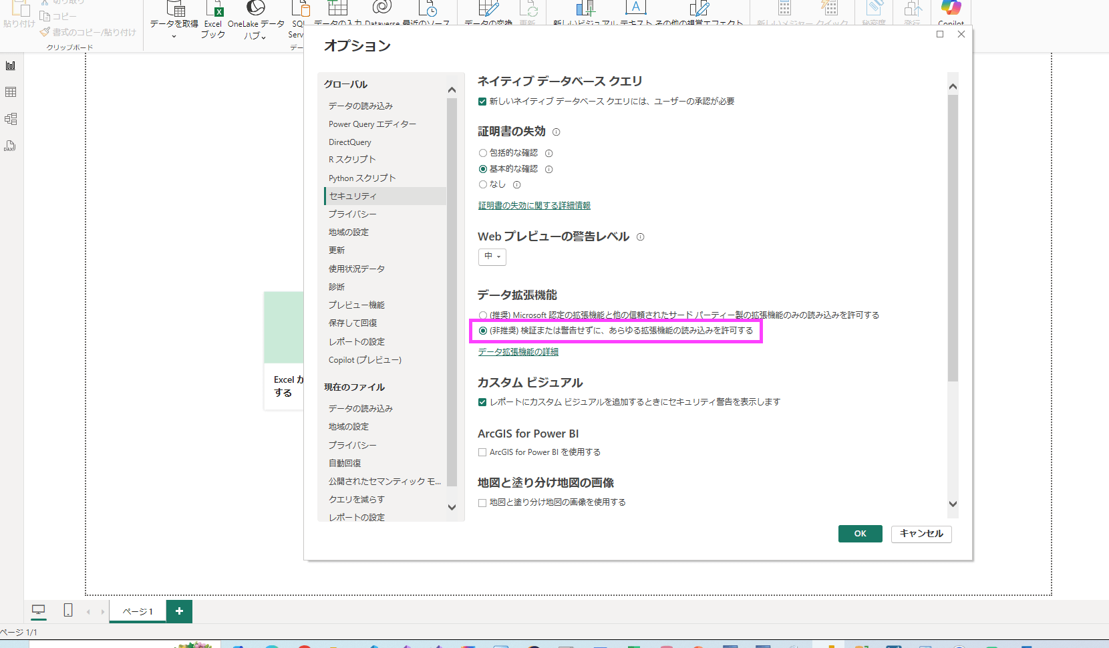Select プライバシー under グローバル settings

[352, 214]
